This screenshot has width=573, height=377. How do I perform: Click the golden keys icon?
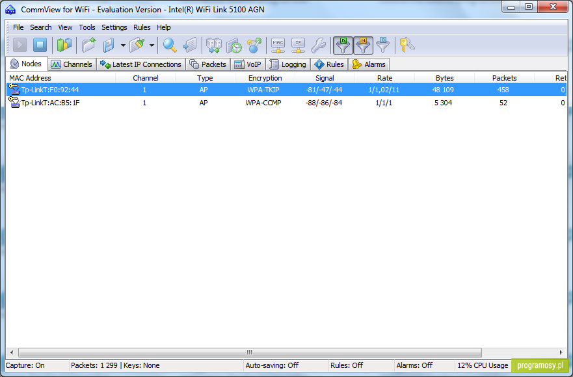click(406, 45)
